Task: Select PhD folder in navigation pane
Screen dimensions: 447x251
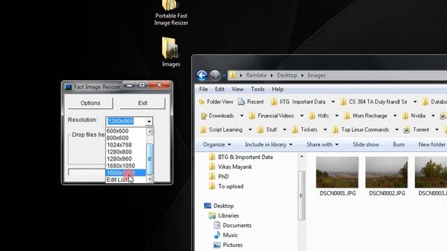Action: coord(219,176)
